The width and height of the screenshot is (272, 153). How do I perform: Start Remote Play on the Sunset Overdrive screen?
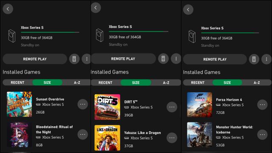(x=35, y=59)
